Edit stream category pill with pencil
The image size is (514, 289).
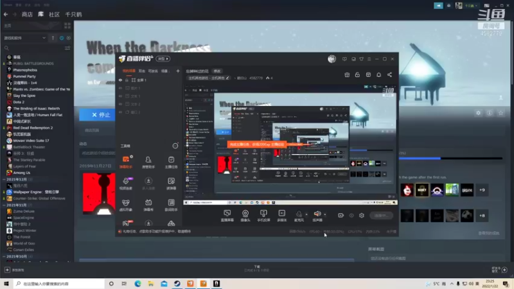pos(209,78)
